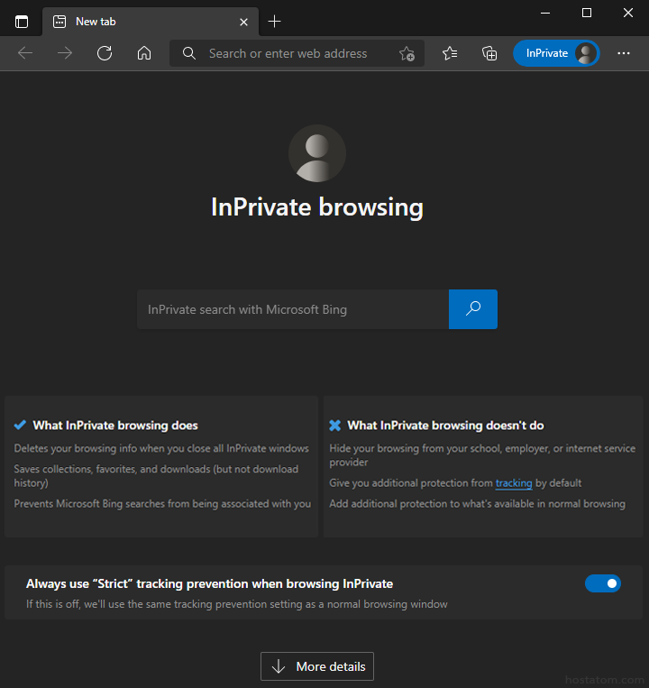The width and height of the screenshot is (649, 688).
Task: Open the Favorites list icon
Action: pyautogui.click(x=450, y=53)
